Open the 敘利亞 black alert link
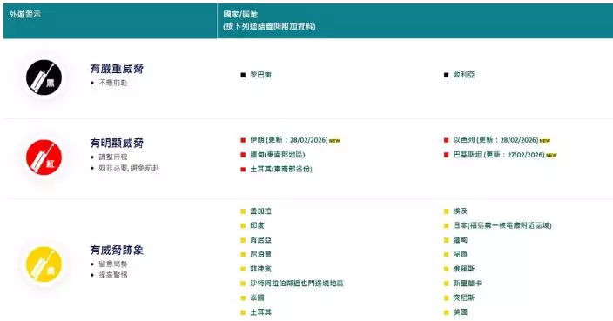Image resolution: width=613 pixels, height=321 pixels. [x=463, y=75]
